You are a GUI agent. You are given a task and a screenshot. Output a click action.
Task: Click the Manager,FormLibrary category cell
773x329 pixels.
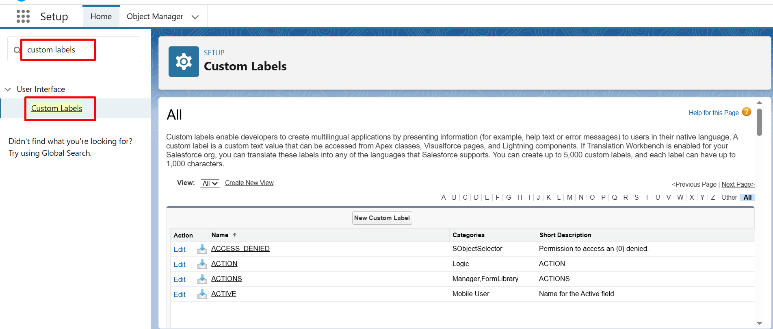coord(485,279)
